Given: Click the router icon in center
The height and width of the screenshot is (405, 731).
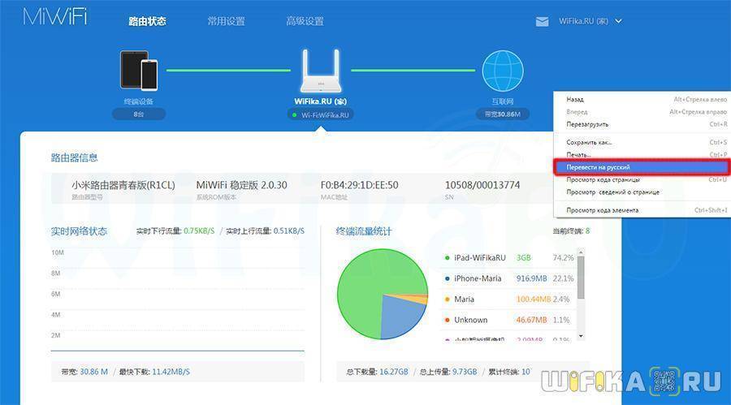Looking at the screenshot, I should [321, 71].
